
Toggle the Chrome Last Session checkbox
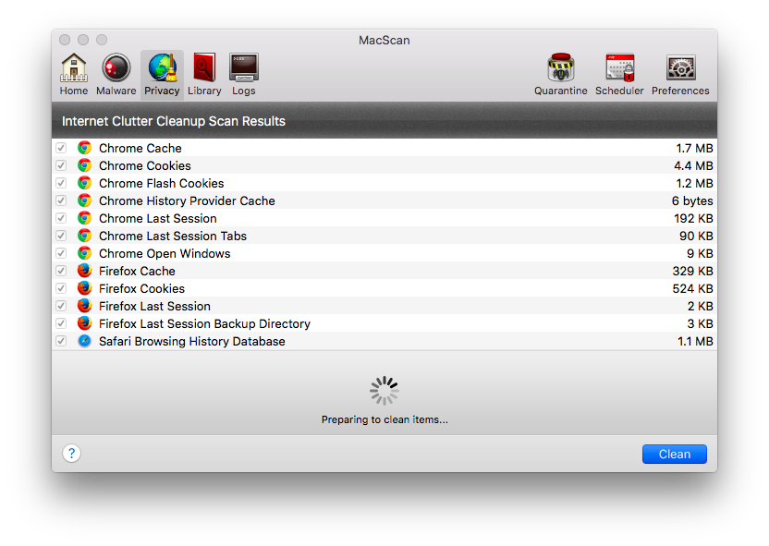pos(61,218)
